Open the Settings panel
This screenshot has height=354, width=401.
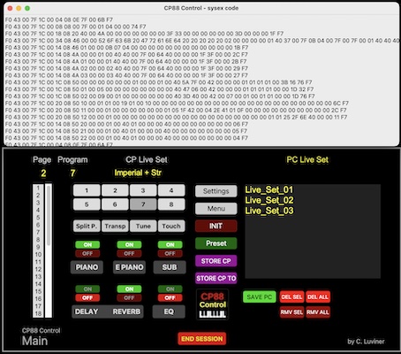[x=216, y=191]
